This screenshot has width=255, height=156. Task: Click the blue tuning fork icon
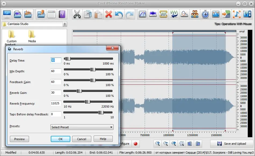(x=247, y=14)
